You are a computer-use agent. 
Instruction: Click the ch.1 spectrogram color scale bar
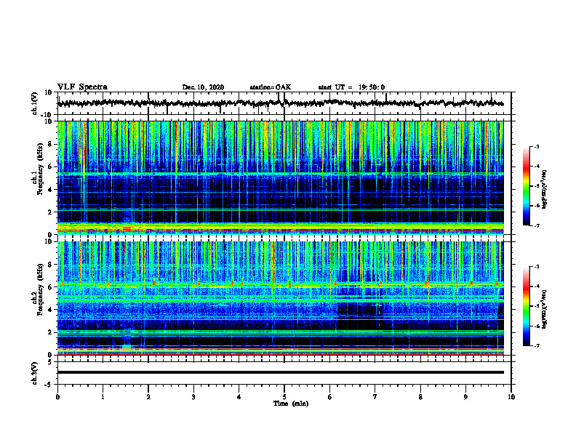pos(527,186)
